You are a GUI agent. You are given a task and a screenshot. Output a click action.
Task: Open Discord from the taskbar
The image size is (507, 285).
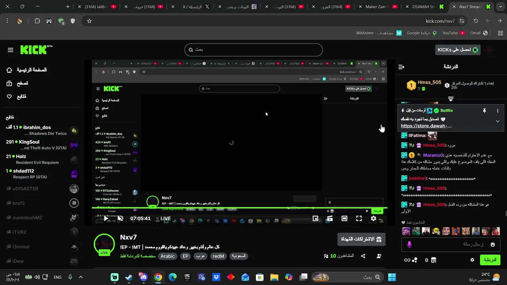[143, 277]
